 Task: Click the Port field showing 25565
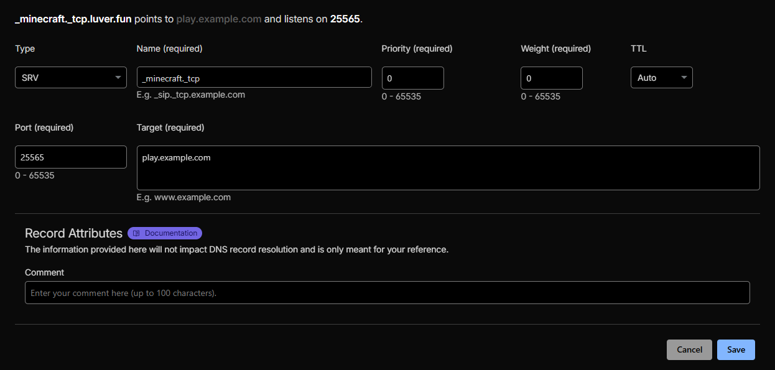point(71,157)
